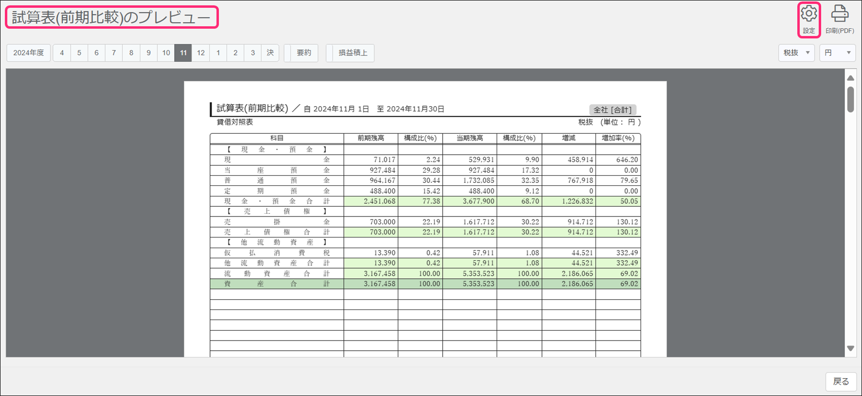Select month 10 tab
This screenshot has height=396, width=862.
[x=166, y=53]
